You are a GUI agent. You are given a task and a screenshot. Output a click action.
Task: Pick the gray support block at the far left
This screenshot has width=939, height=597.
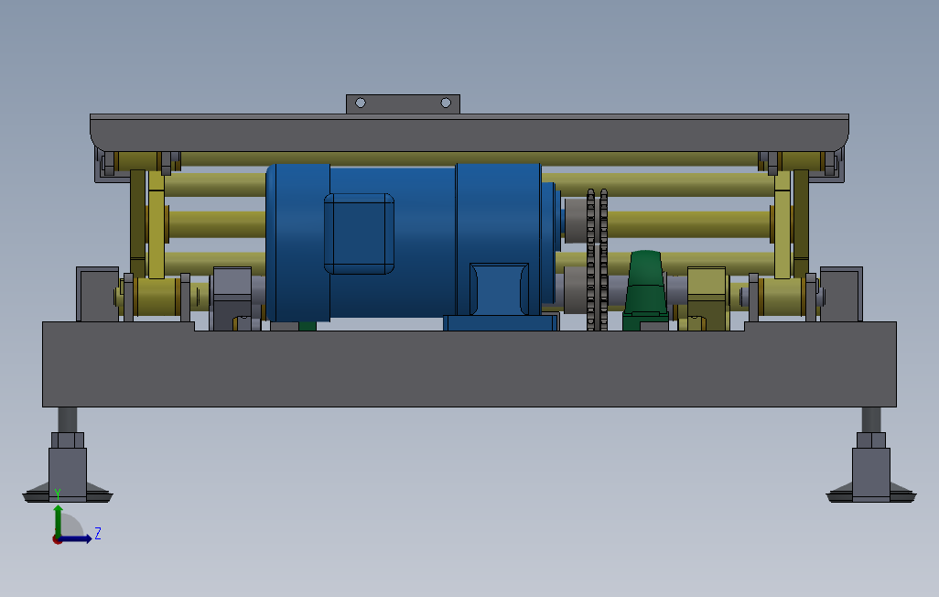[97, 294]
